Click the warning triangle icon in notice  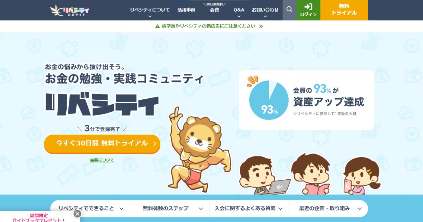158,26
